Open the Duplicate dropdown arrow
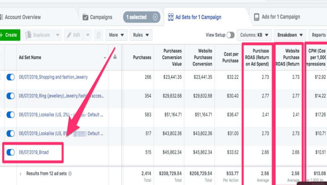327x185 pixels. click(x=58, y=35)
